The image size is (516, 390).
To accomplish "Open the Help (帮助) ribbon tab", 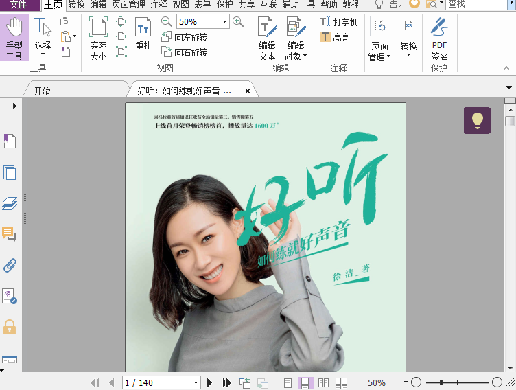I will (x=329, y=4).
